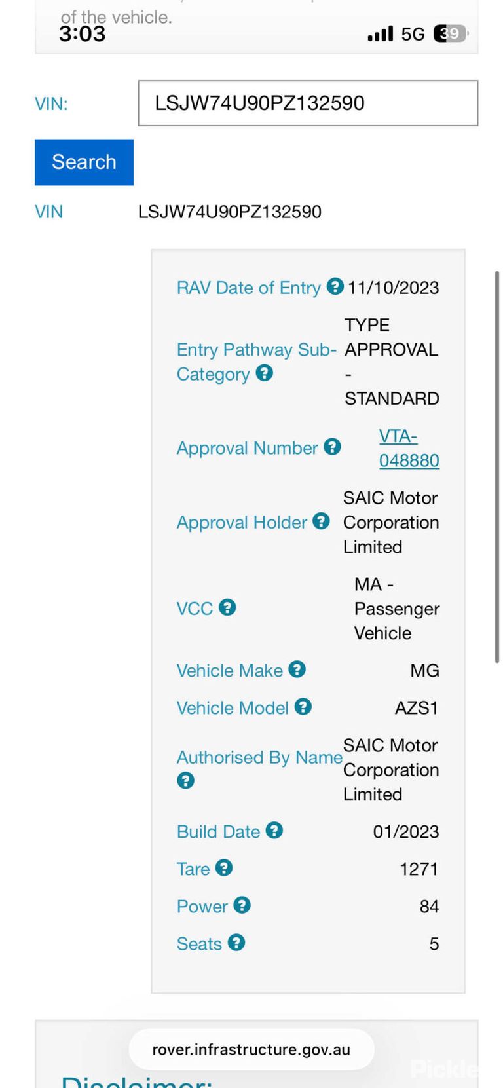Tap the 3:03 clock in the status bar

pos(83,34)
